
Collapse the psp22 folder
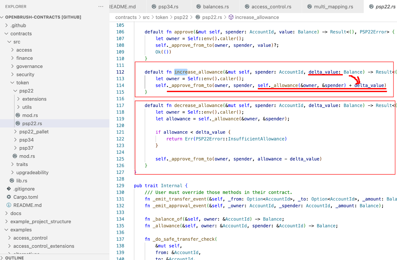pyautogui.click(x=15, y=91)
